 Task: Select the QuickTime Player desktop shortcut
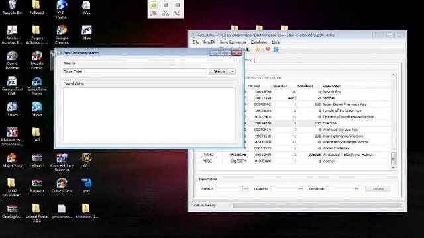coord(37,86)
